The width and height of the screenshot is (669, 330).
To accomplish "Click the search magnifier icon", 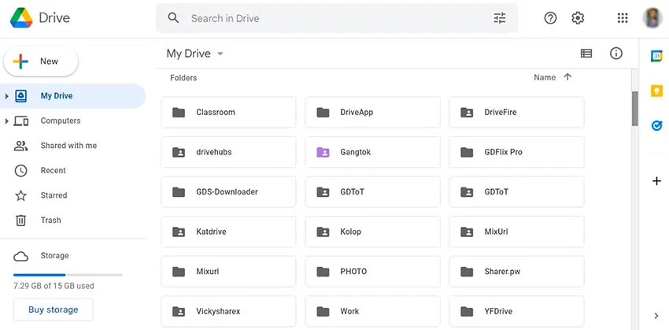I will (173, 18).
